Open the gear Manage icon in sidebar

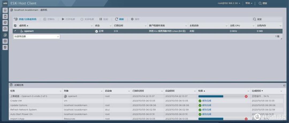coord(5,23)
